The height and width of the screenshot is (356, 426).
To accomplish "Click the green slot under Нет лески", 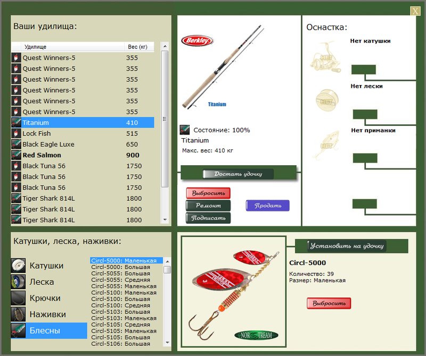I will click(365, 114).
